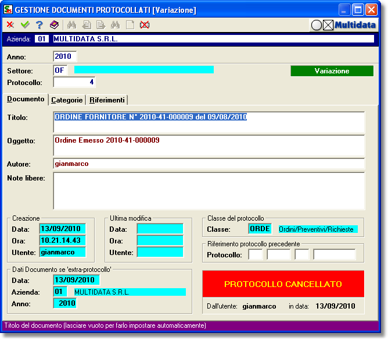Click the red PROTOCOLLO CANCELLATO banner

tap(283, 284)
